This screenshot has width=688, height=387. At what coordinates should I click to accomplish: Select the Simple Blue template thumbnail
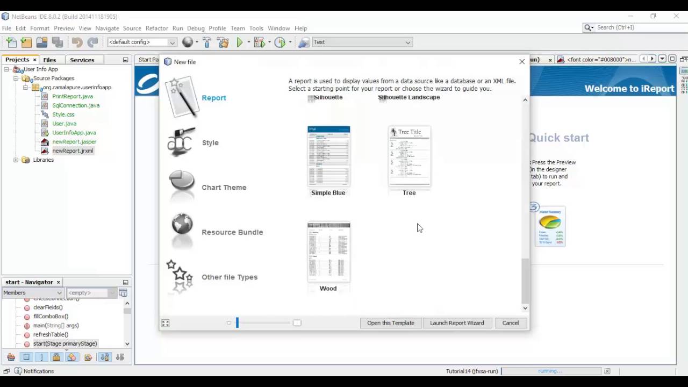pyautogui.click(x=328, y=156)
